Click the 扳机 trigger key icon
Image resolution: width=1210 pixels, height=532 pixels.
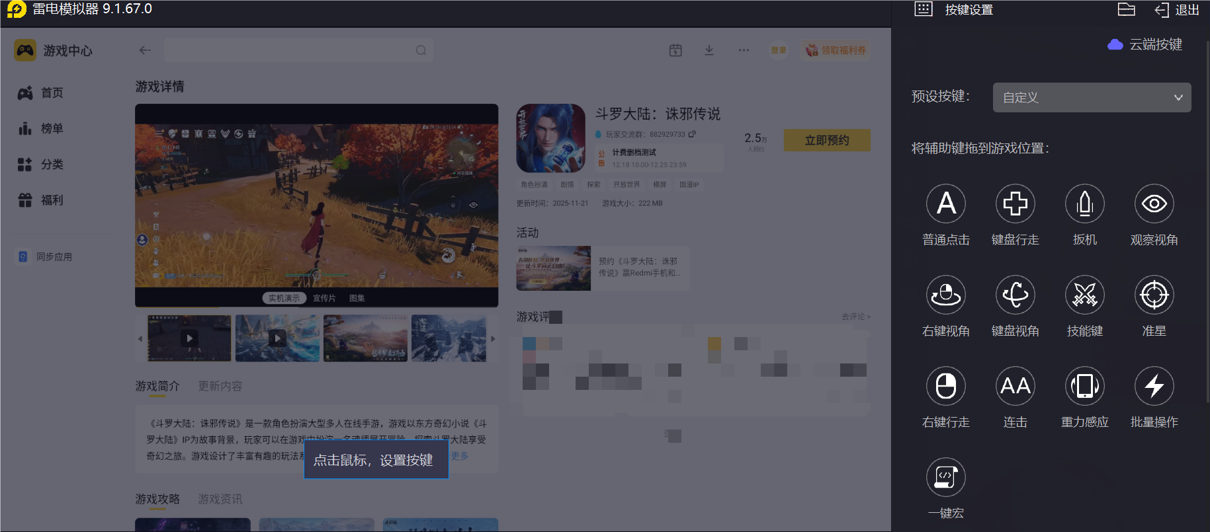(x=1084, y=204)
